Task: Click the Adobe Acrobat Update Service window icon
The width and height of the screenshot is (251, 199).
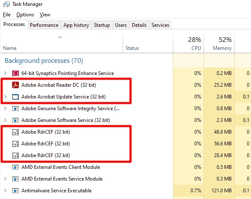Action: click(x=16, y=97)
